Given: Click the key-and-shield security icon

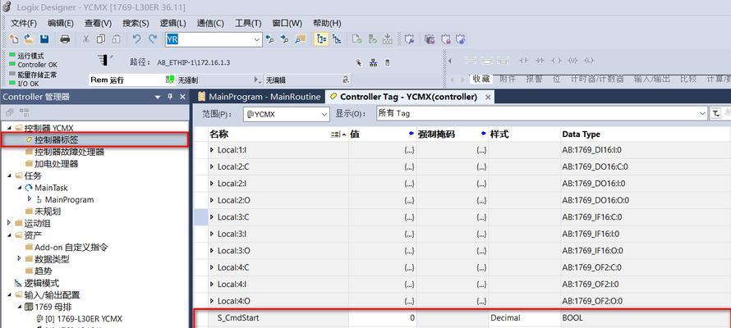Looking at the screenshot, I should 409,39.
